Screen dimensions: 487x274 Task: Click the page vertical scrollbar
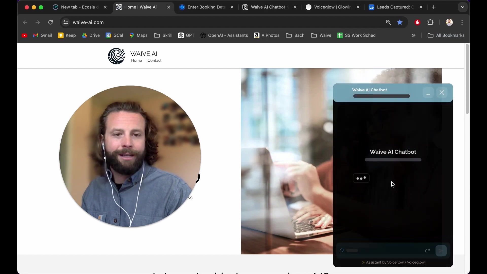pyautogui.click(x=467, y=79)
